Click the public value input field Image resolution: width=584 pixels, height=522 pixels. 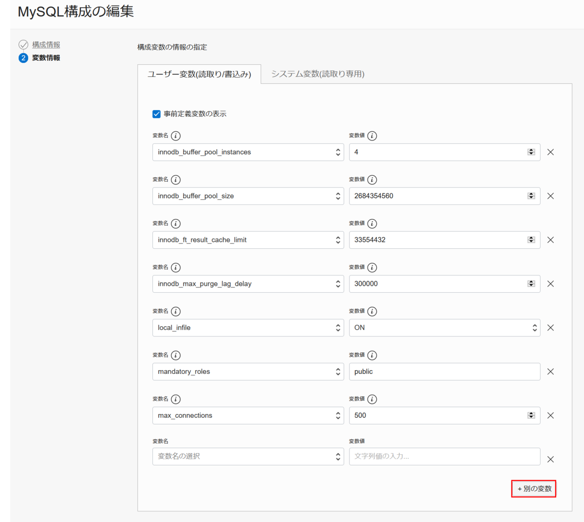click(444, 372)
